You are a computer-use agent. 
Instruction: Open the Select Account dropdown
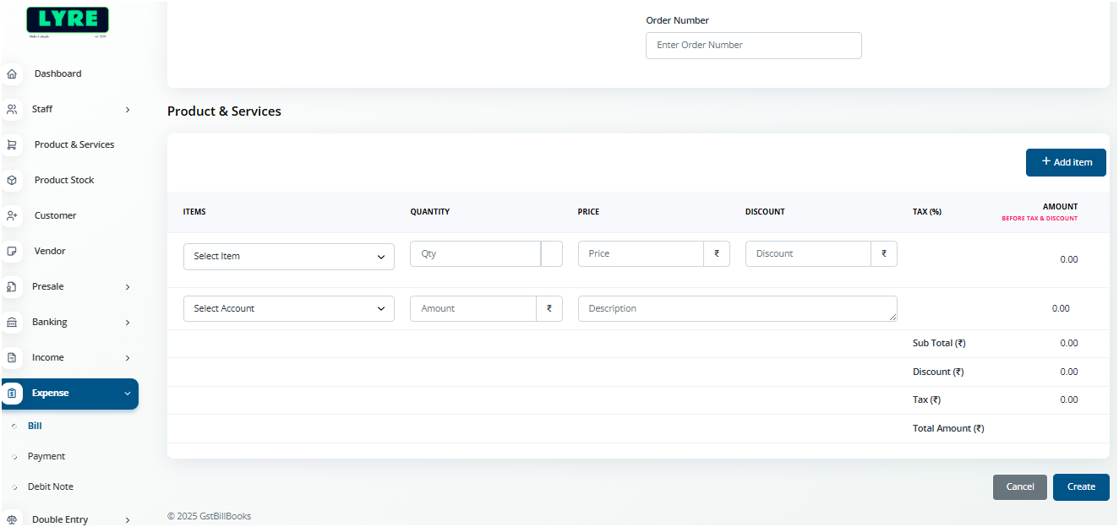(x=288, y=308)
